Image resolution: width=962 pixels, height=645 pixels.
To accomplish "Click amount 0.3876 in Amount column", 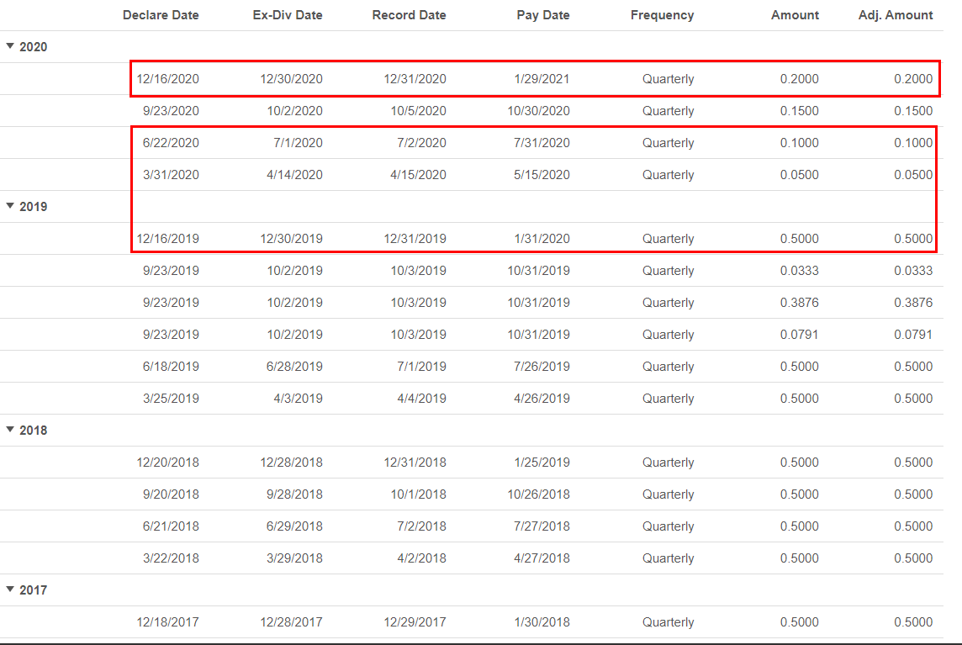I will 800,302.
